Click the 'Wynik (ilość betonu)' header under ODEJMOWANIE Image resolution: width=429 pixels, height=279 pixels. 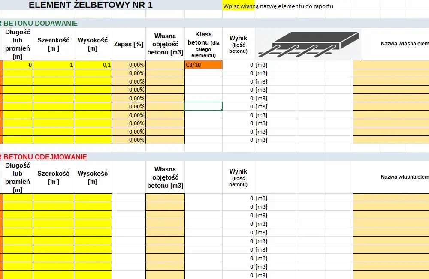(238, 177)
